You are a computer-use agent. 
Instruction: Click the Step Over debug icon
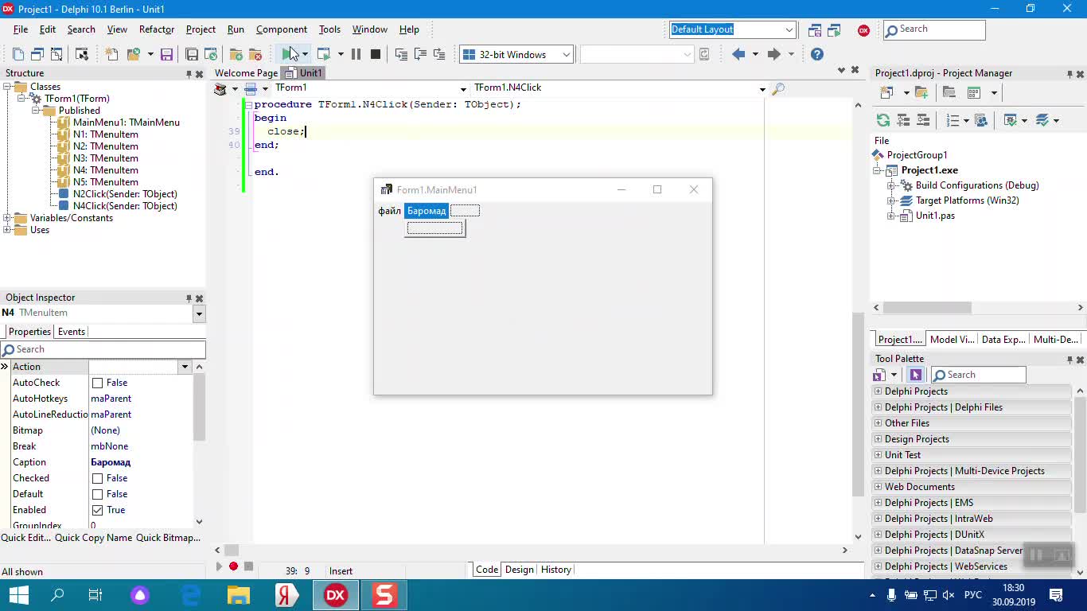tap(420, 54)
